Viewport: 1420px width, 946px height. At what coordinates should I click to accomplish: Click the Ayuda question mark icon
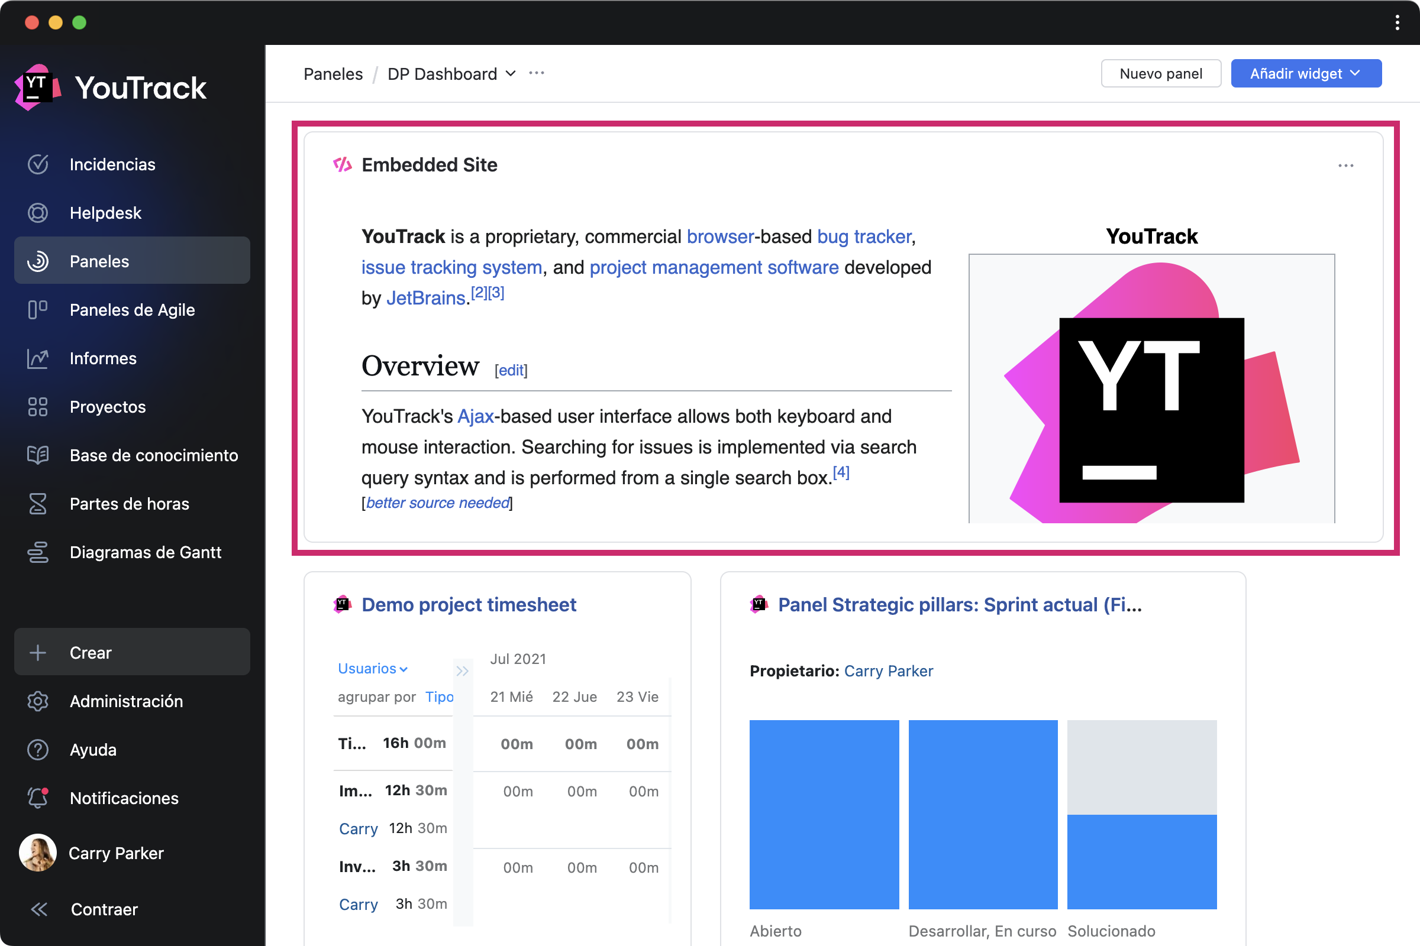click(x=37, y=750)
